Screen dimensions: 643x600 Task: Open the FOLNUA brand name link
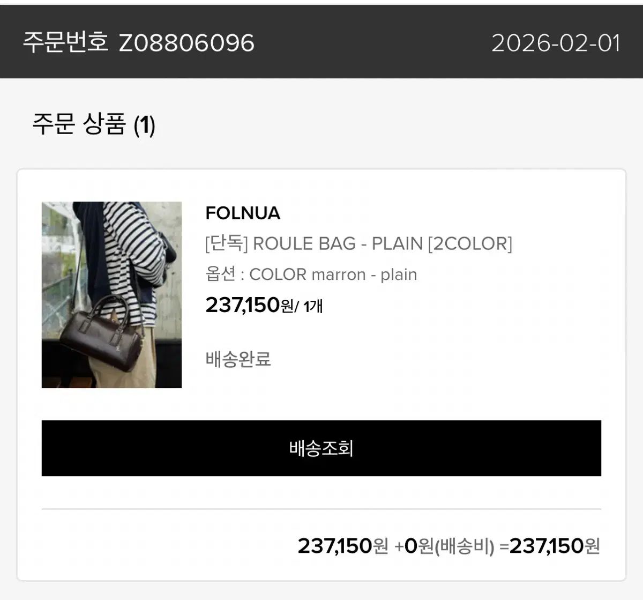coord(243,213)
